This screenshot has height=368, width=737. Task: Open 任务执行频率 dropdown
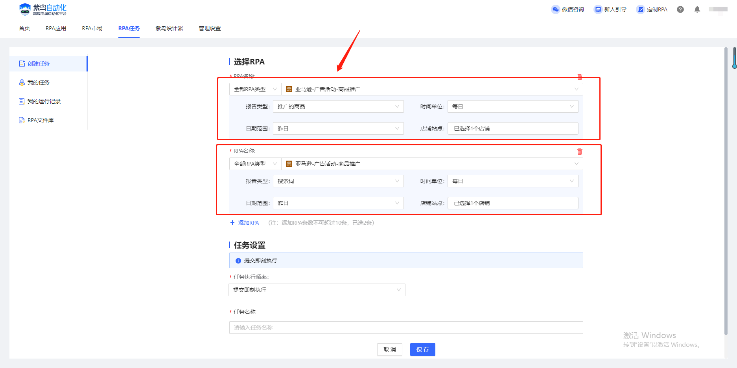pyautogui.click(x=317, y=290)
